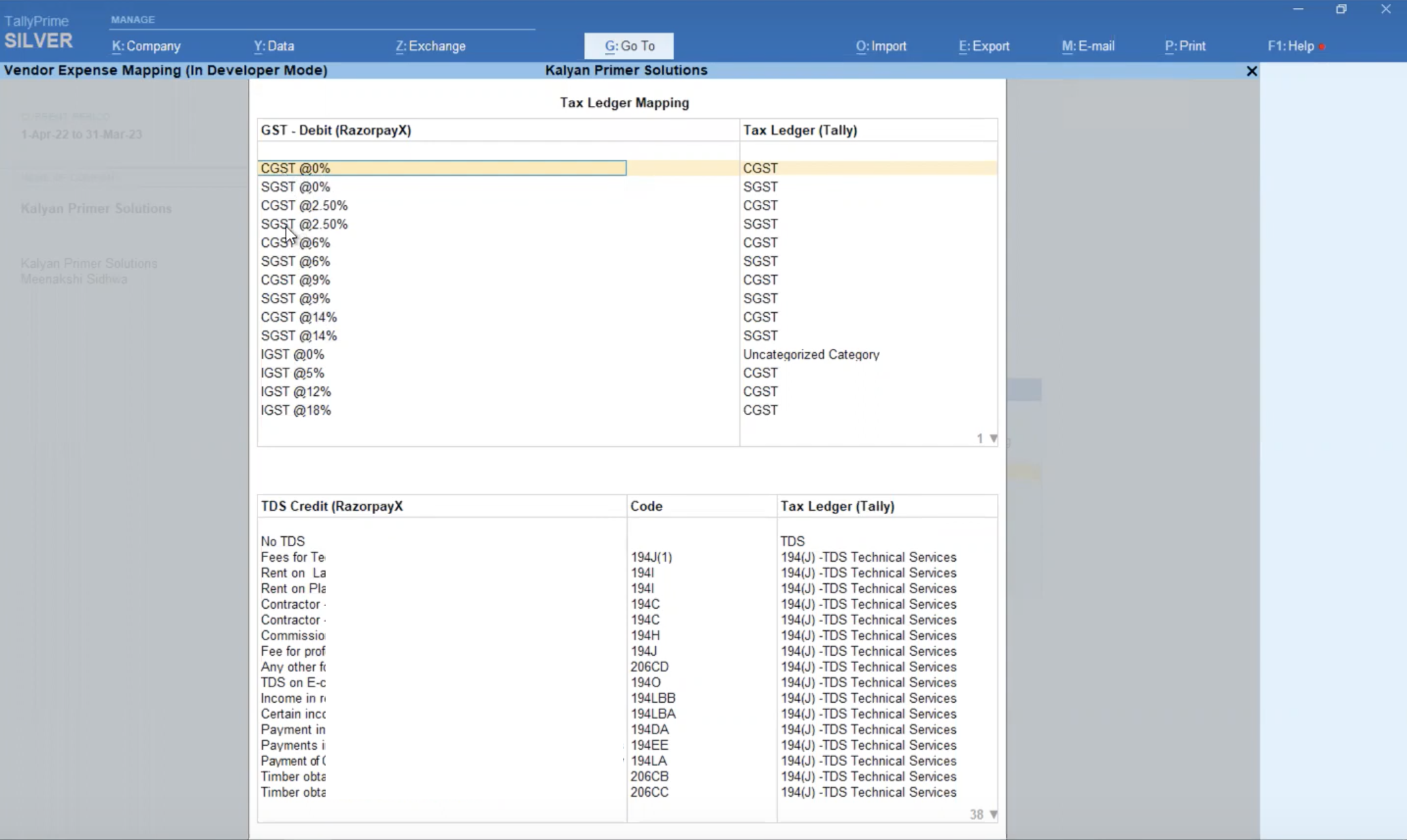The height and width of the screenshot is (840, 1407).
Task: Expand more GST rows via down arrow
Action: [993, 438]
